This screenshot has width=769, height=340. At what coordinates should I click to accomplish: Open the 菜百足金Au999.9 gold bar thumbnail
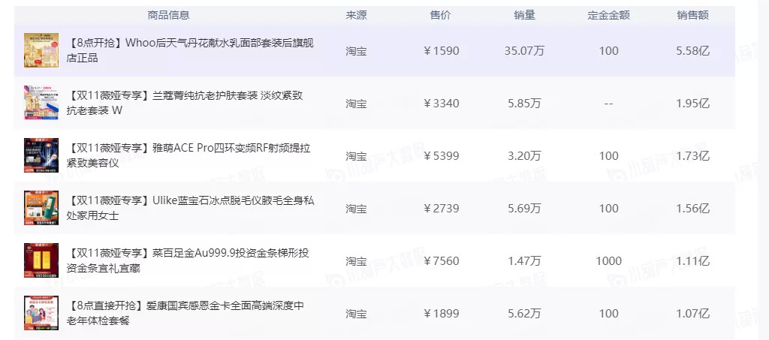coord(41,260)
